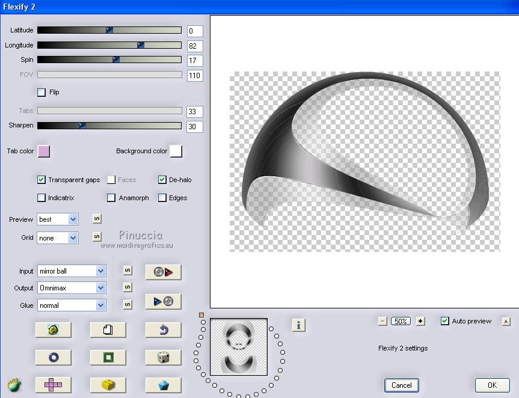Zoom in with the plus button

click(420, 321)
